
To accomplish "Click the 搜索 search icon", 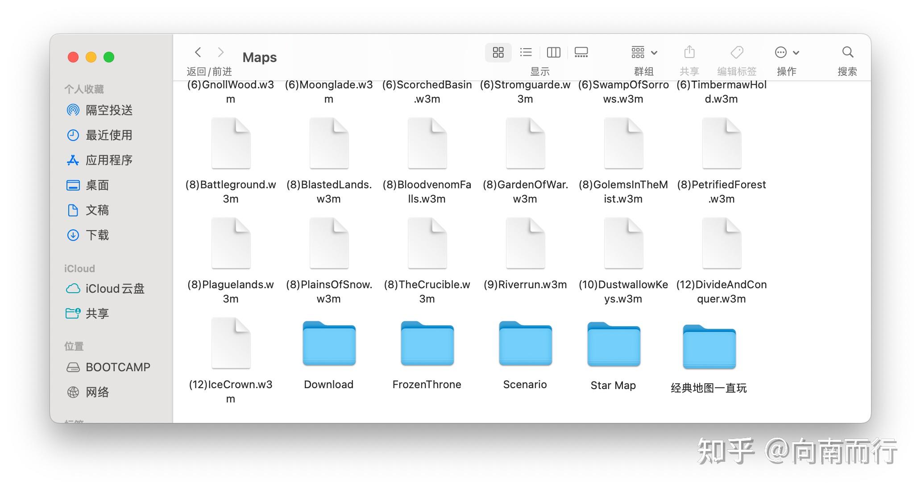I will 847,52.
